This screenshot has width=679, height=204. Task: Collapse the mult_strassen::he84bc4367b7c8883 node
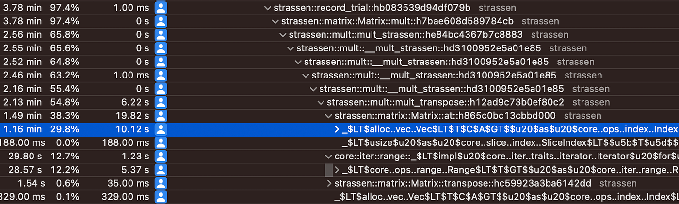pyautogui.click(x=283, y=35)
